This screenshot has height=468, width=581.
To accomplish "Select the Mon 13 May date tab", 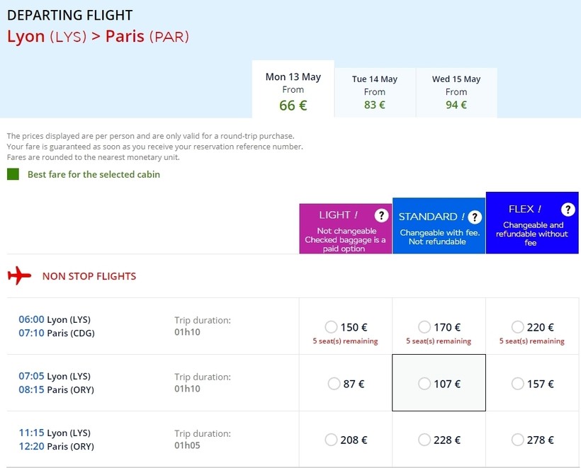I will pos(293,92).
